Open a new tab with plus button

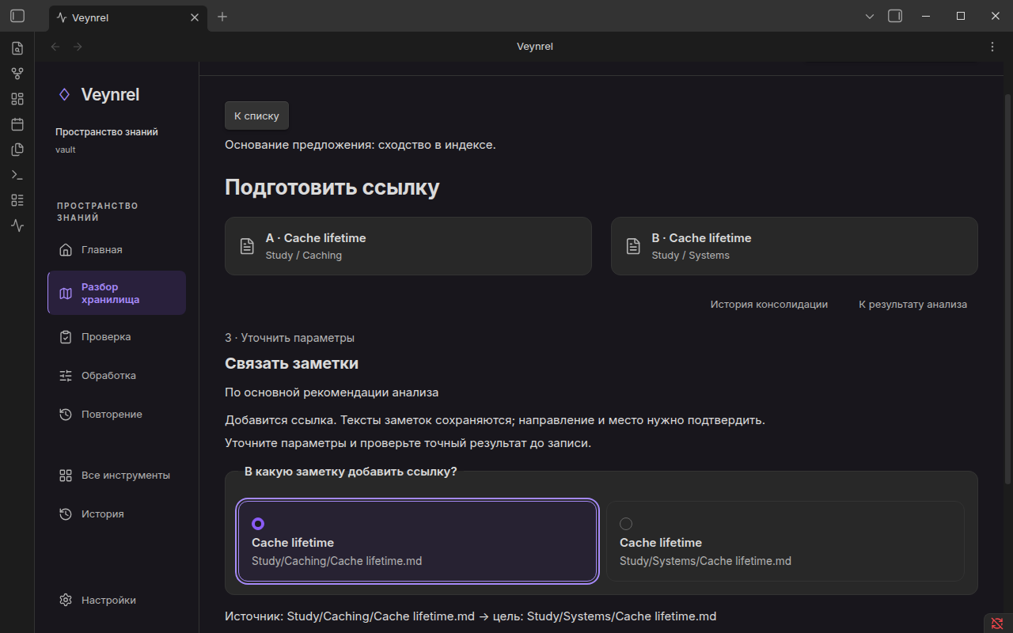tap(222, 17)
